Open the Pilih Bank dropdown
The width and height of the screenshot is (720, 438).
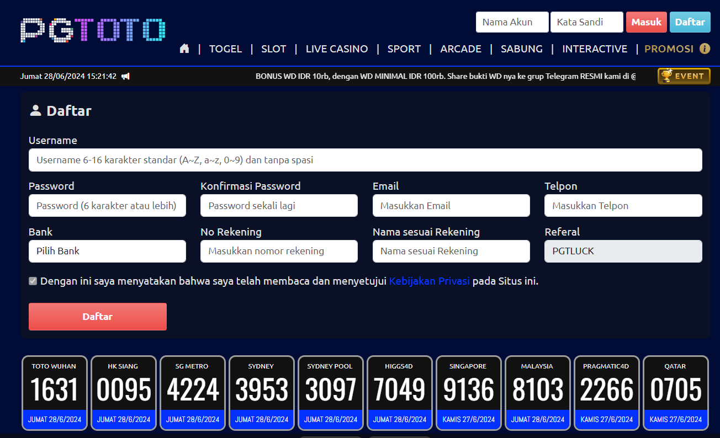coord(107,251)
